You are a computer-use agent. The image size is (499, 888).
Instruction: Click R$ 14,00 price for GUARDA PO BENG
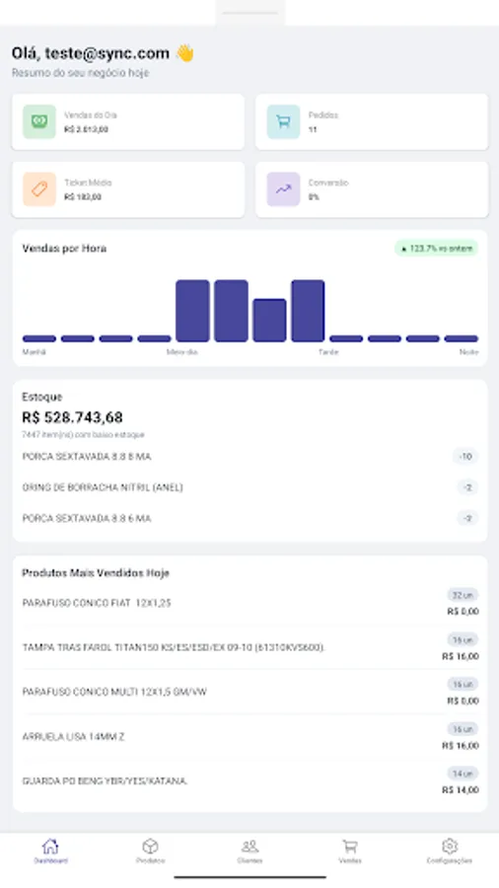[x=463, y=790]
